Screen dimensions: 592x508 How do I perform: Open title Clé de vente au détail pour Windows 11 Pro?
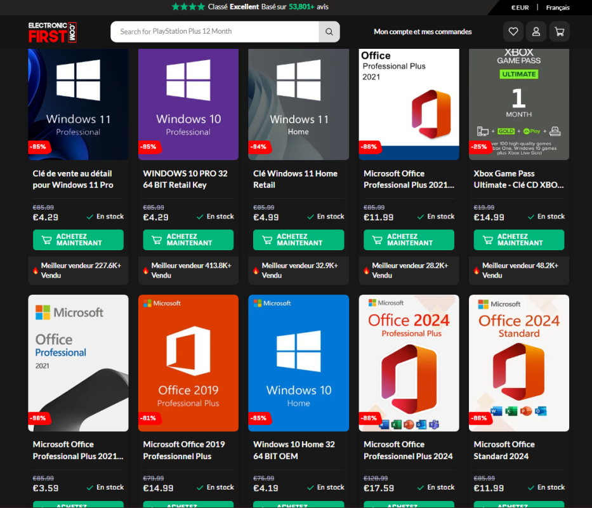73,179
